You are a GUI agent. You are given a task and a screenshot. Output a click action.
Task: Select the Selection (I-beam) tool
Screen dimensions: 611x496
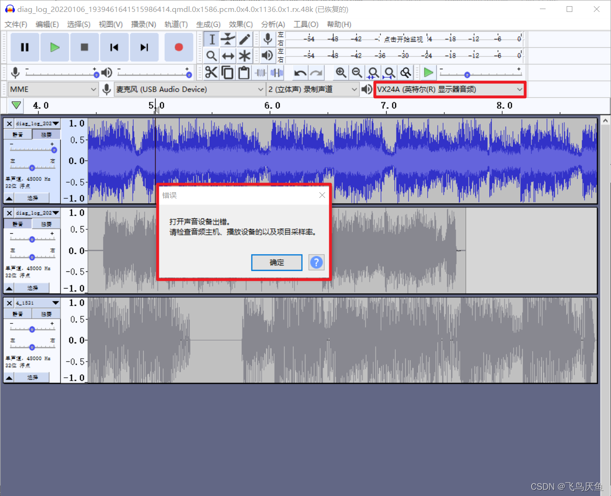point(212,39)
